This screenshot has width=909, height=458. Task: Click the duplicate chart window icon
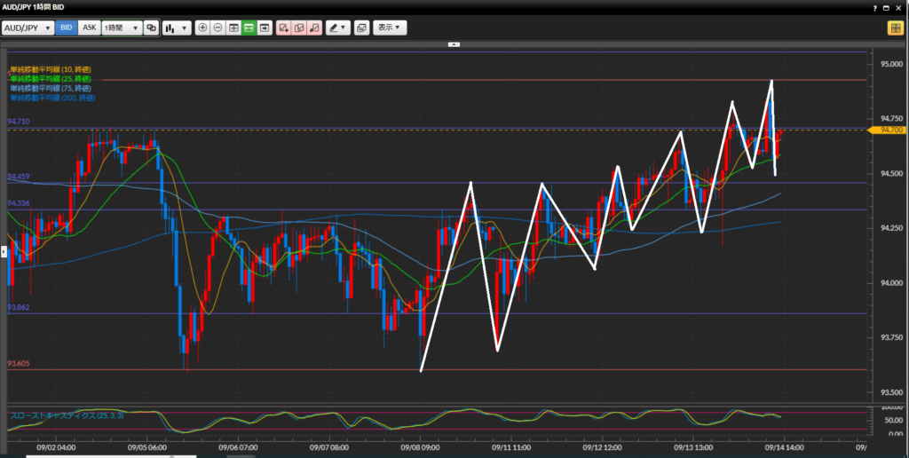coord(361,28)
